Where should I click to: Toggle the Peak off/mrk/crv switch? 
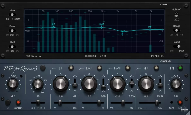(x=12, y=31)
